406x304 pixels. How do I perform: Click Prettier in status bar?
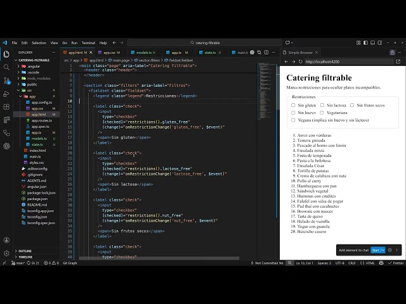click(396, 263)
